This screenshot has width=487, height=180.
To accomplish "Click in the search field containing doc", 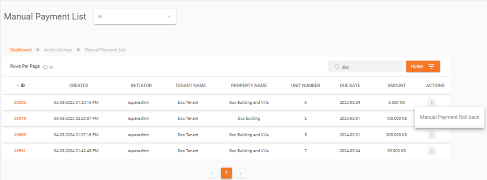I will [x=369, y=67].
